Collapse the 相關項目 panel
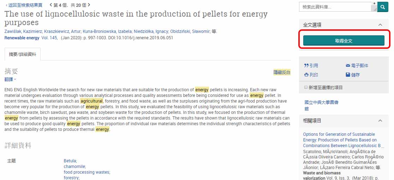 380,121
